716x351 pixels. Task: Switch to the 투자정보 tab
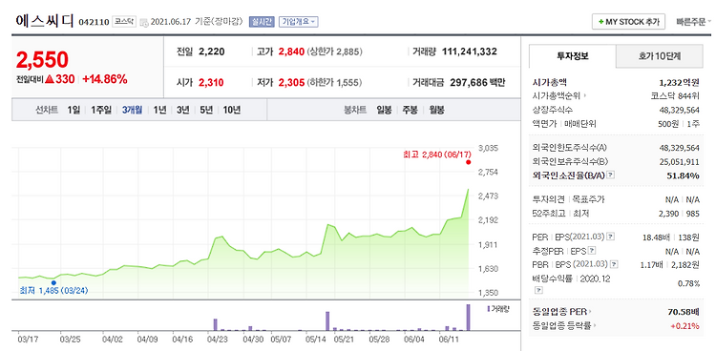pyautogui.click(x=572, y=56)
